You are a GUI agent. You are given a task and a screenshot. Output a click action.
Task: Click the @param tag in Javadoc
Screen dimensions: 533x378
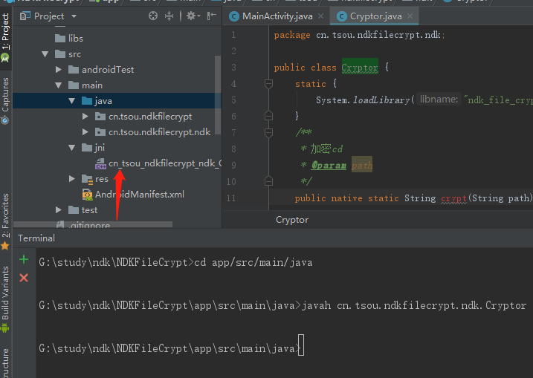pos(329,166)
